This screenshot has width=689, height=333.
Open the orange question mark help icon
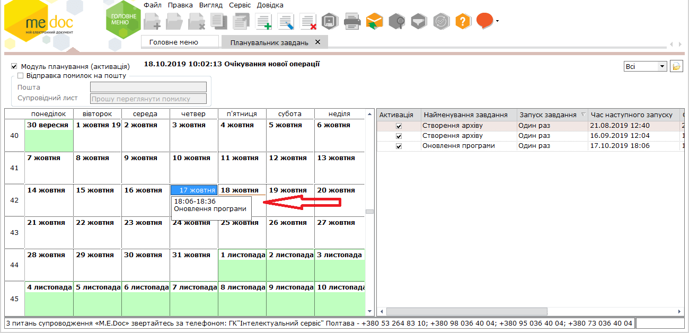coord(463,21)
